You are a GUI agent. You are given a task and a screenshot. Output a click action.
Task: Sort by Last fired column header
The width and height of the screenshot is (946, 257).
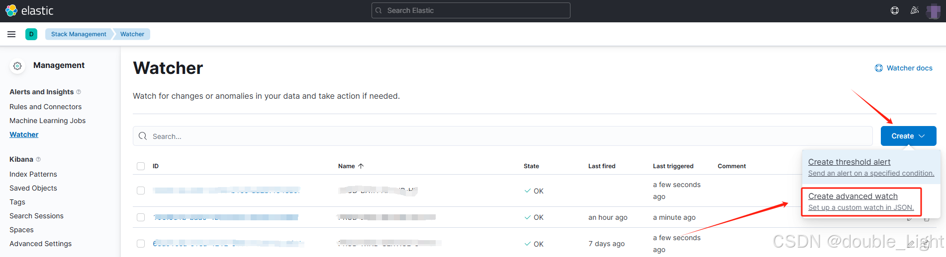click(x=602, y=166)
